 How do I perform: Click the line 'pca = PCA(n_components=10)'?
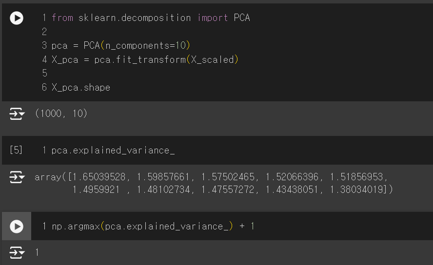point(121,45)
